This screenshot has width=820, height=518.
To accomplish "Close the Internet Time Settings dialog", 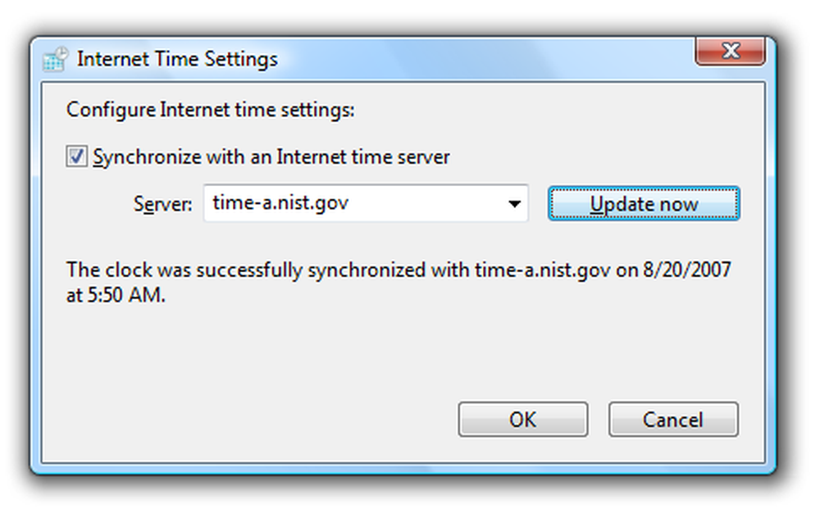I will [x=731, y=51].
